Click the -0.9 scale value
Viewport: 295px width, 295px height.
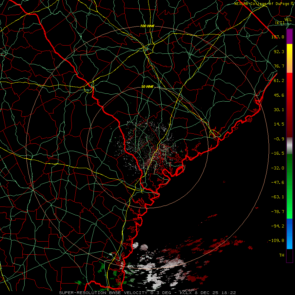(279, 139)
